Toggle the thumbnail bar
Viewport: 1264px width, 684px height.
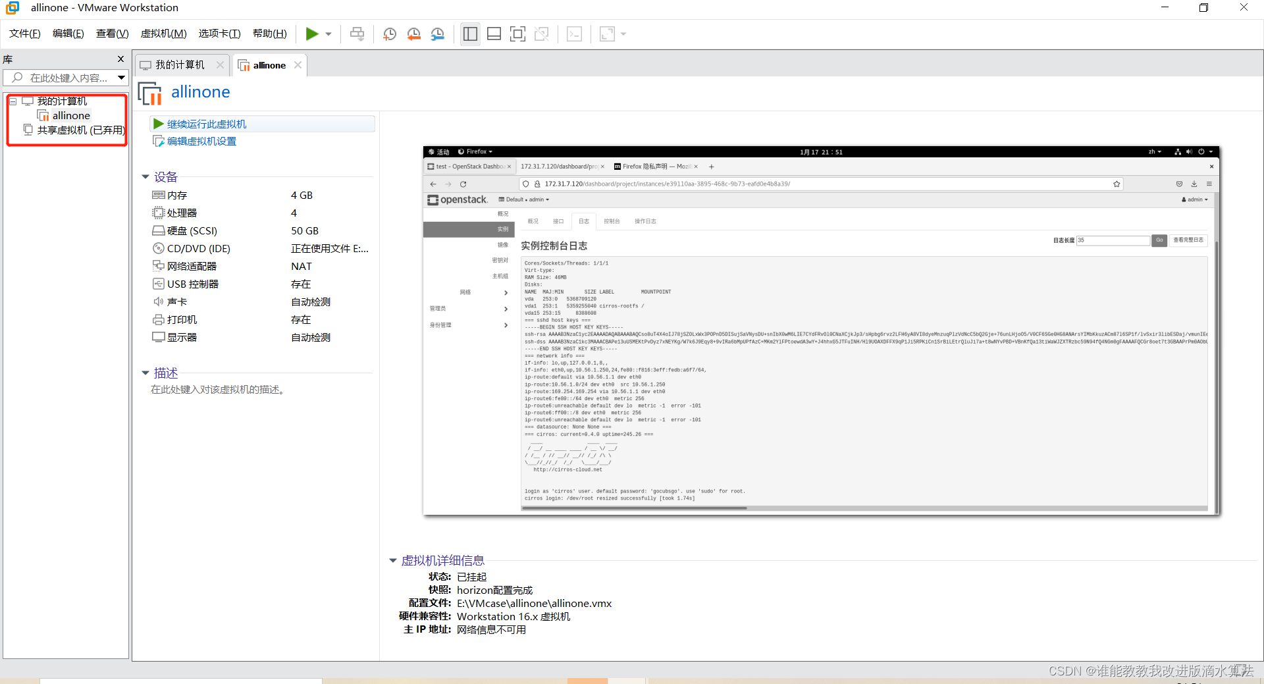pyautogui.click(x=494, y=34)
